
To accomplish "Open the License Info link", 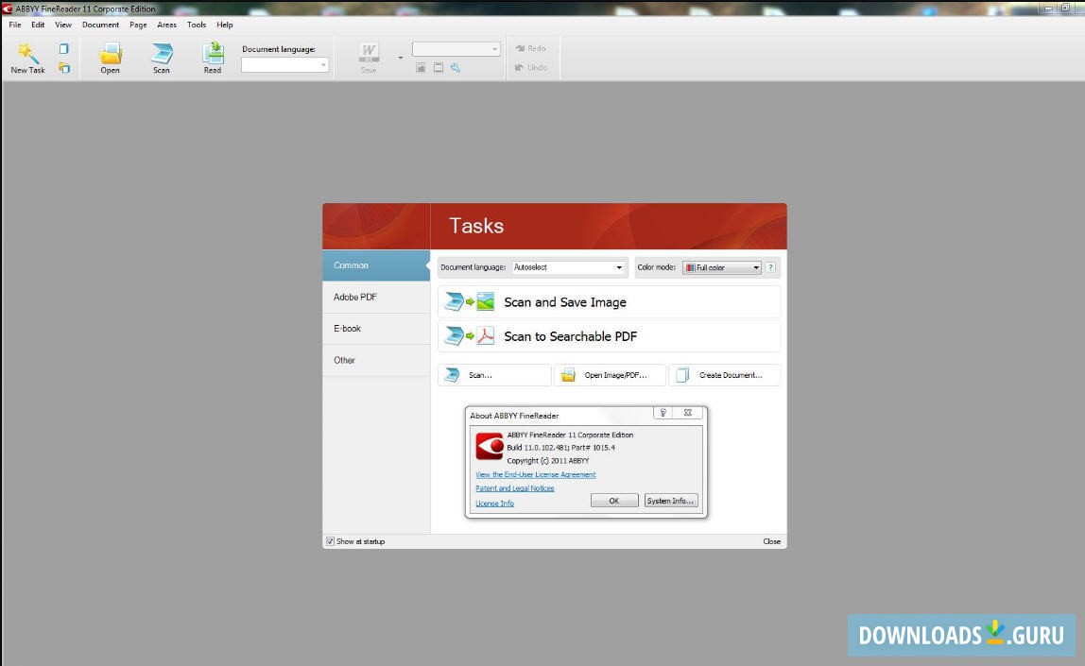I will (494, 504).
